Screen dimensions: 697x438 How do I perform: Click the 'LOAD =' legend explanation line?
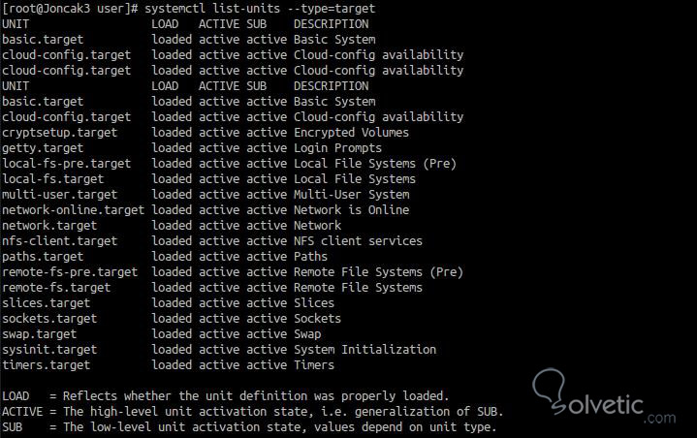pos(225,396)
